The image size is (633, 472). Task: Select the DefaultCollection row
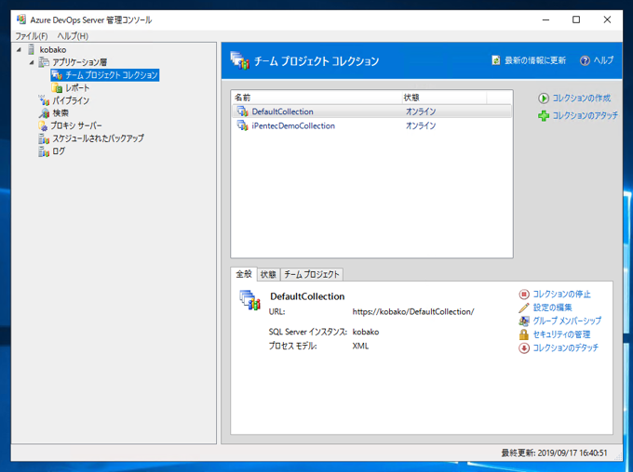tap(371, 111)
